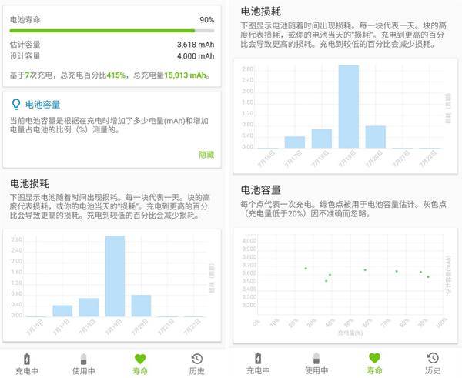Open the history clock icon on left
The height and width of the screenshot is (378, 462).
(x=197, y=359)
